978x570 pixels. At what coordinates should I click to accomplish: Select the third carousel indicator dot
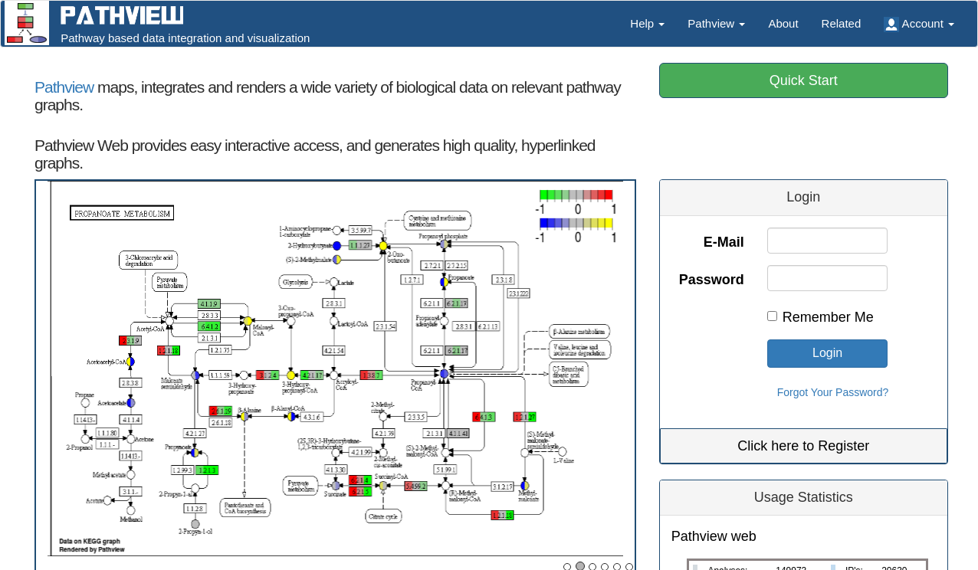pyautogui.click(x=592, y=567)
